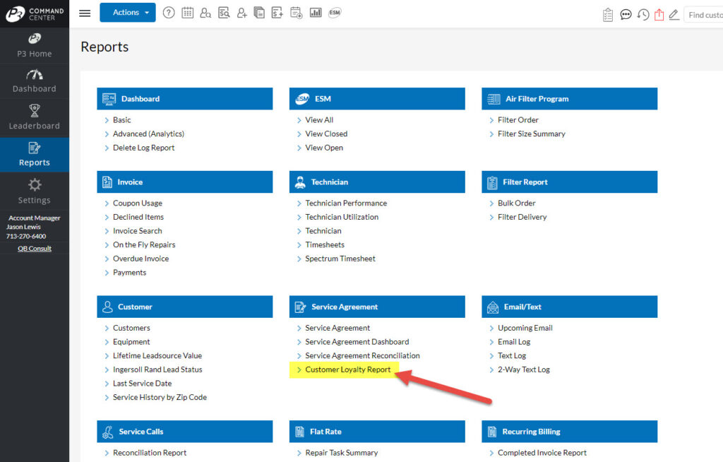Open Leaderboard in the sidebar
The height and width of the screenshot is (462, 723).
coord(35,117)
